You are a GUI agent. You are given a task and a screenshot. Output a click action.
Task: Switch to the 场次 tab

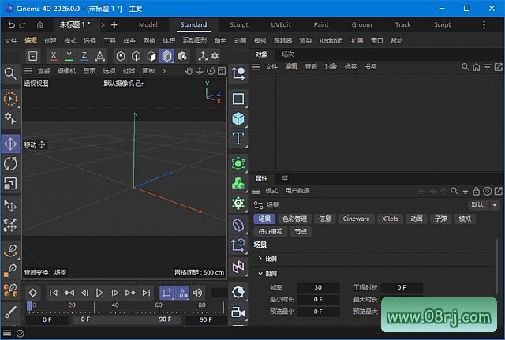287,54
